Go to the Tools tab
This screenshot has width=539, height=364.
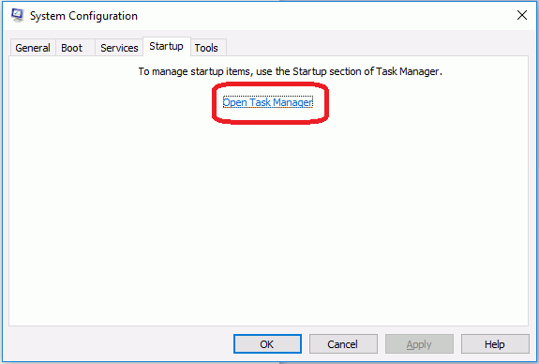point(206,48)
